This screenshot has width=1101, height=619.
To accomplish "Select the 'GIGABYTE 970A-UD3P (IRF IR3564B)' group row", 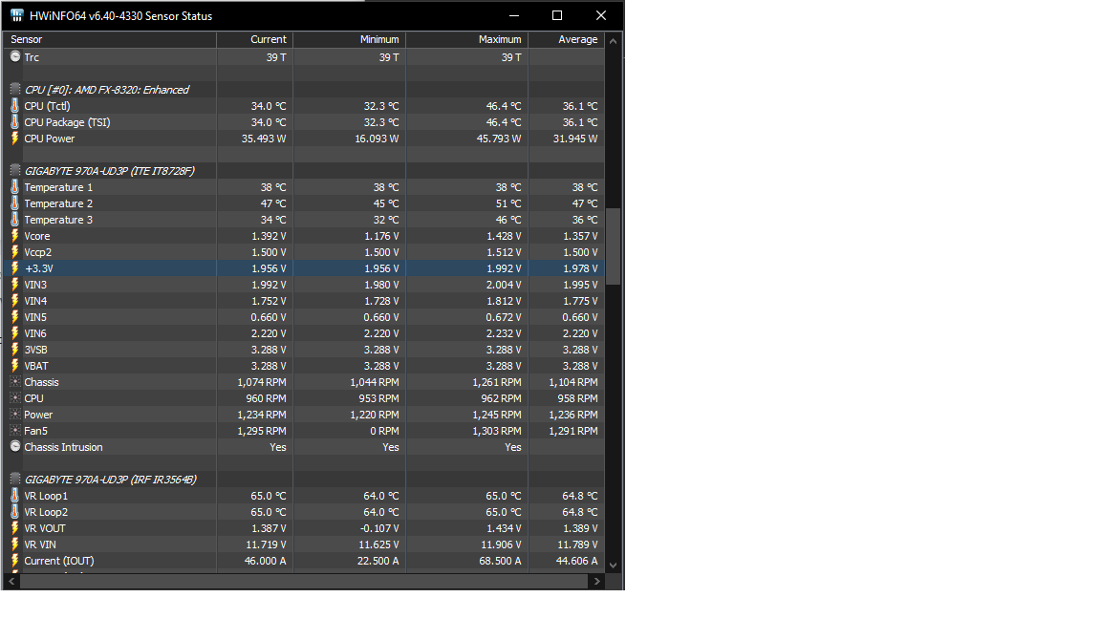I will coord(304,480).
